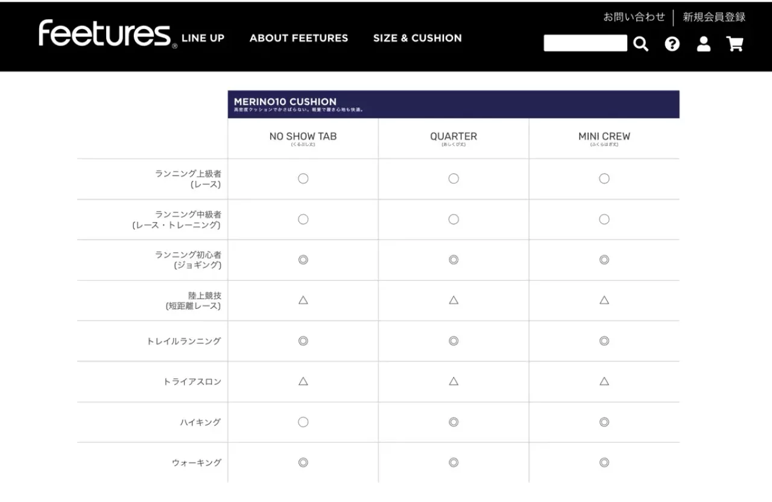Select the QUARTER column heading

click(454, 138)
